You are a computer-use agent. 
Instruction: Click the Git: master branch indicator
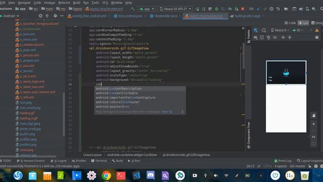click(297, 166)
